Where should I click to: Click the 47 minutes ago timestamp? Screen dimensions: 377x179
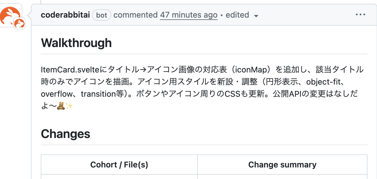click(188, 15)
